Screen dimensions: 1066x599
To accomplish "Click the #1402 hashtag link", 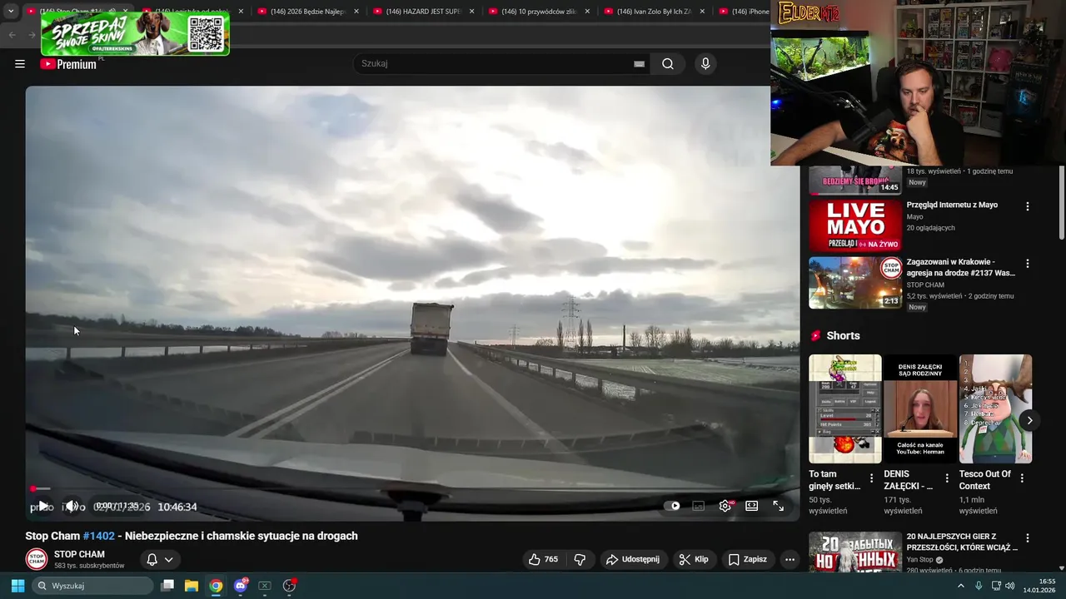I will pos(99,536).
